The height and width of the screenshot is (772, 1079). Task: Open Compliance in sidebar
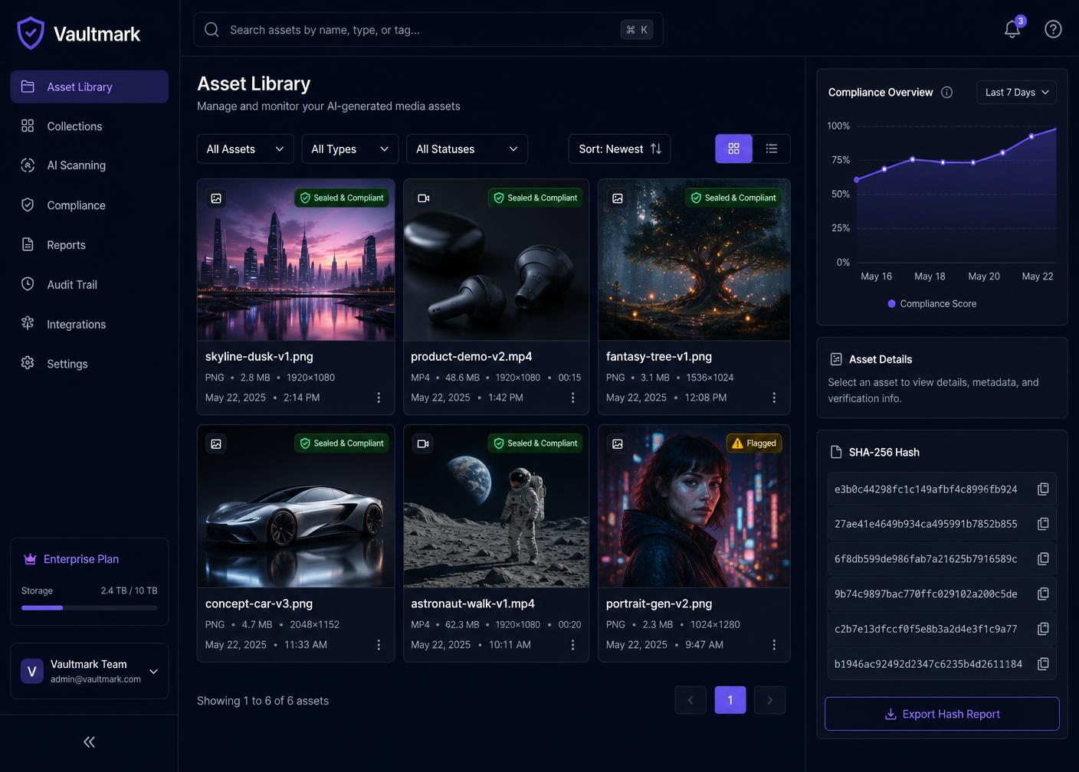pyautogui.click(x=90, y=205)
